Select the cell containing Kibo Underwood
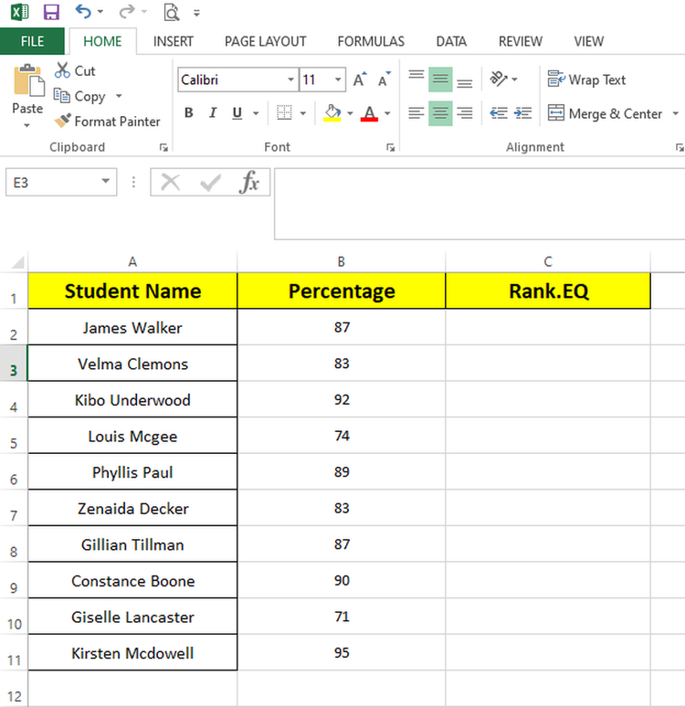Image resolution: width=685 pixels, height=707 pixels. 132,399
